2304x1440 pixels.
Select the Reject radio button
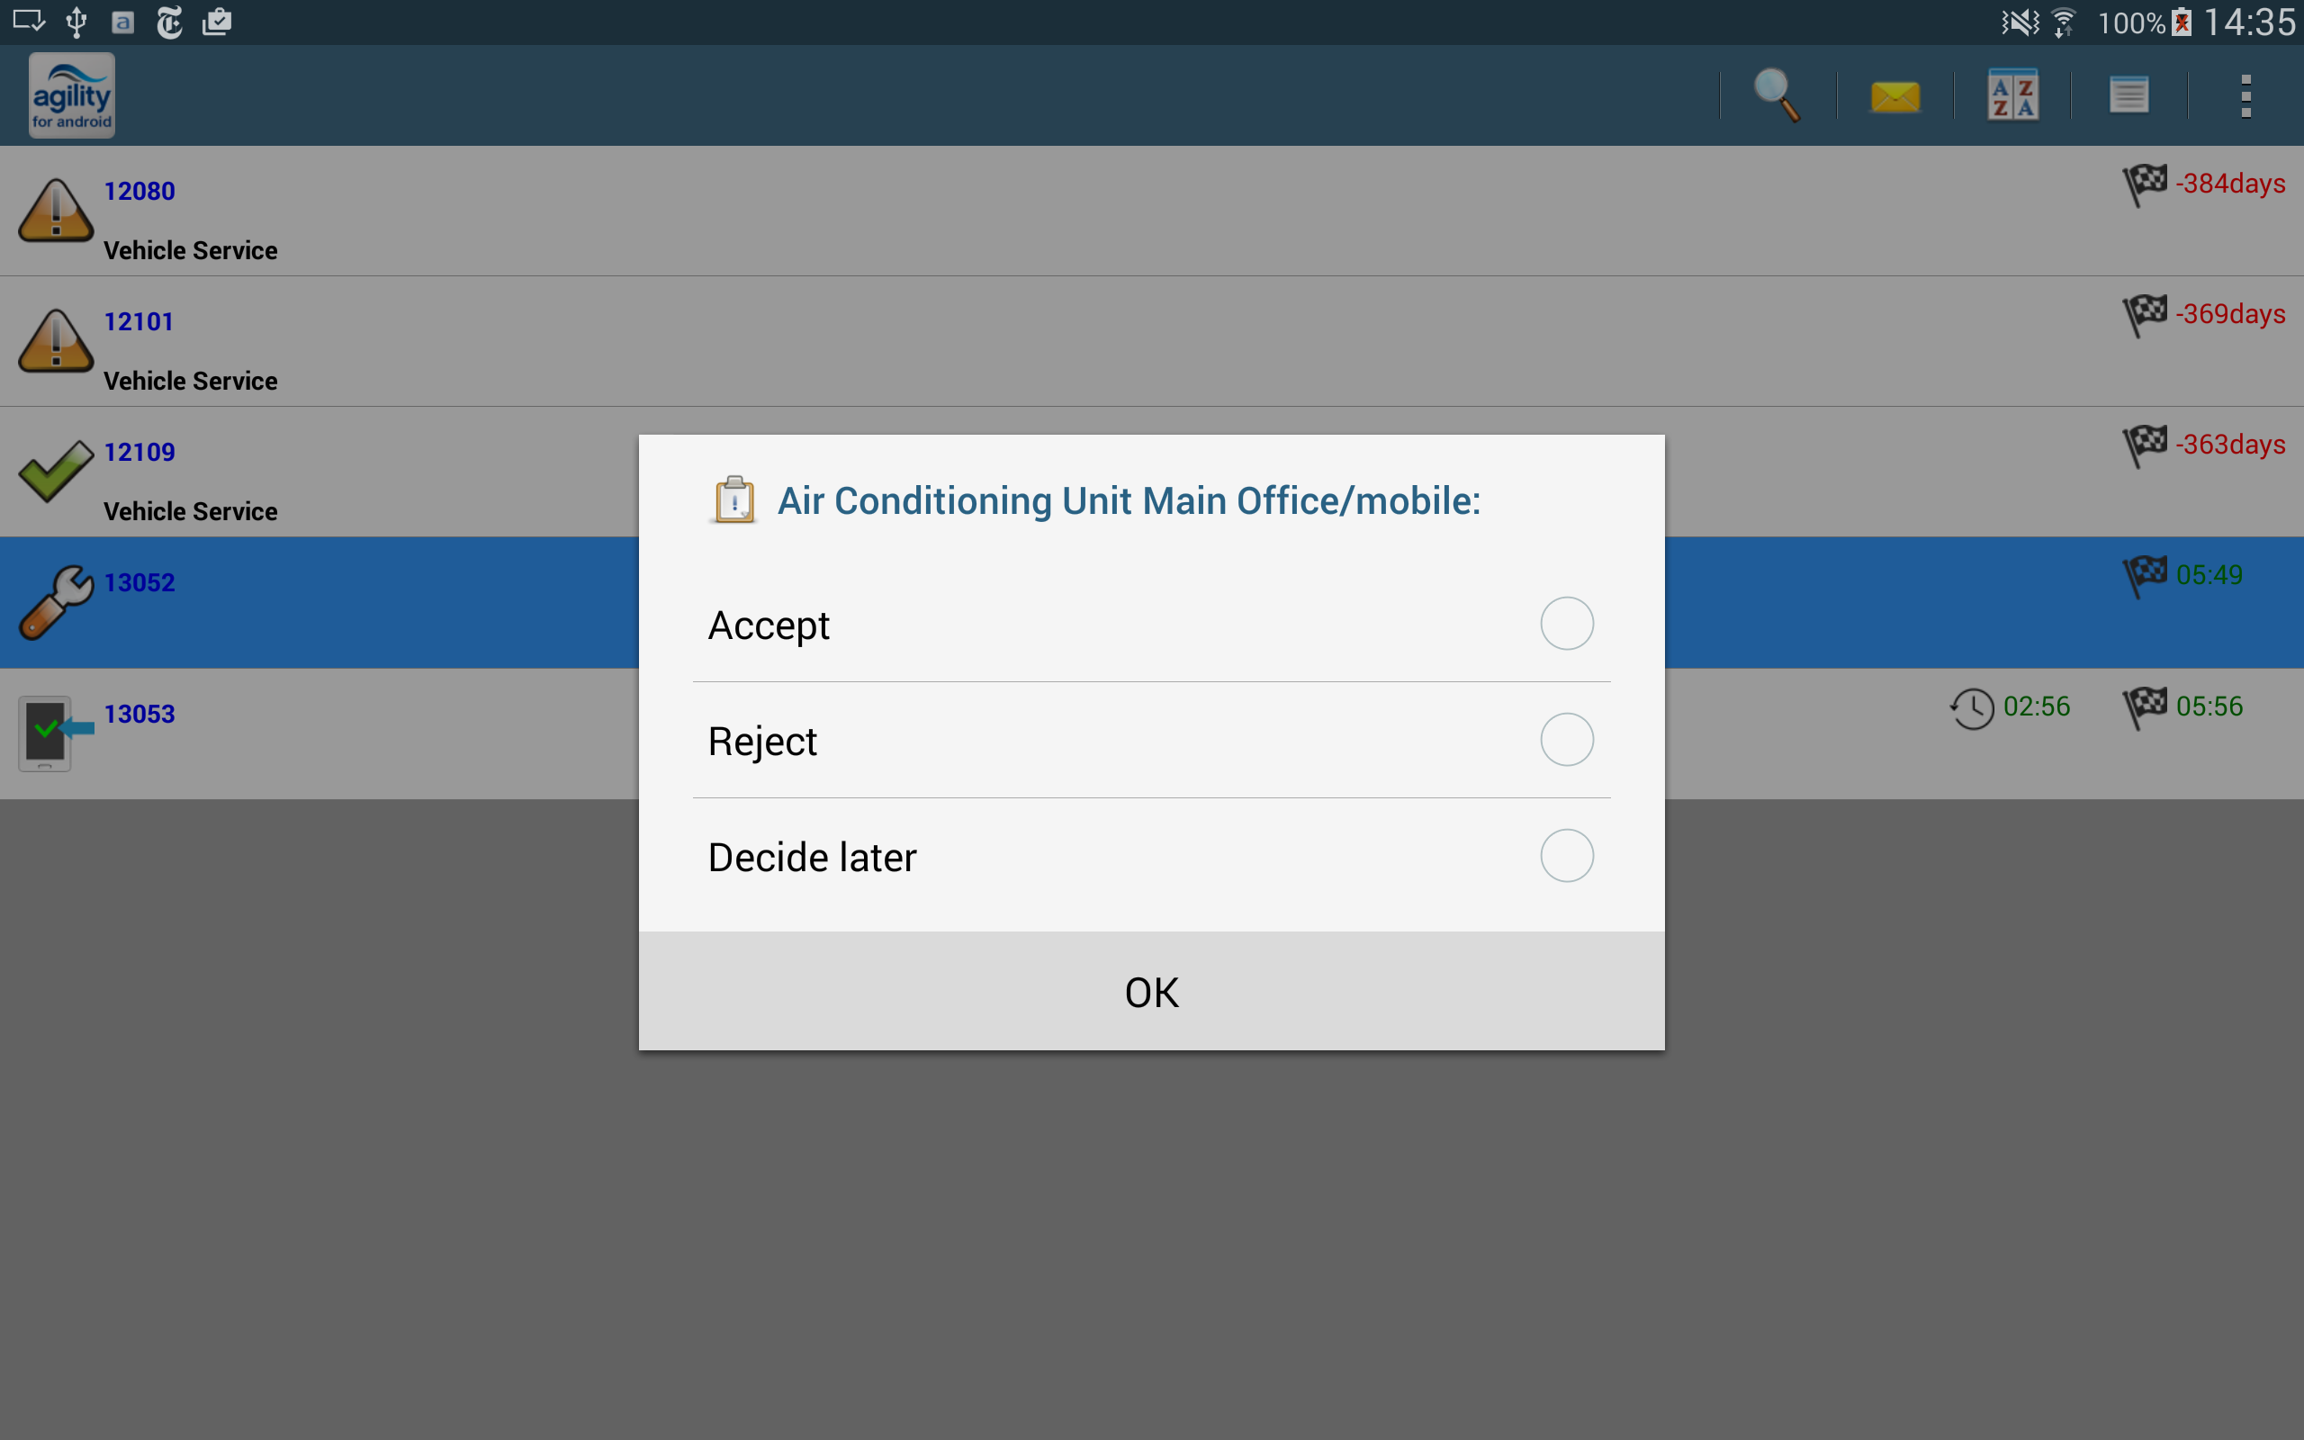[x=1566, y=740]
